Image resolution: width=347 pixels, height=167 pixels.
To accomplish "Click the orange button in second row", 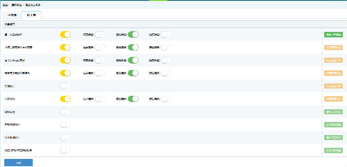I will (333, 47).
